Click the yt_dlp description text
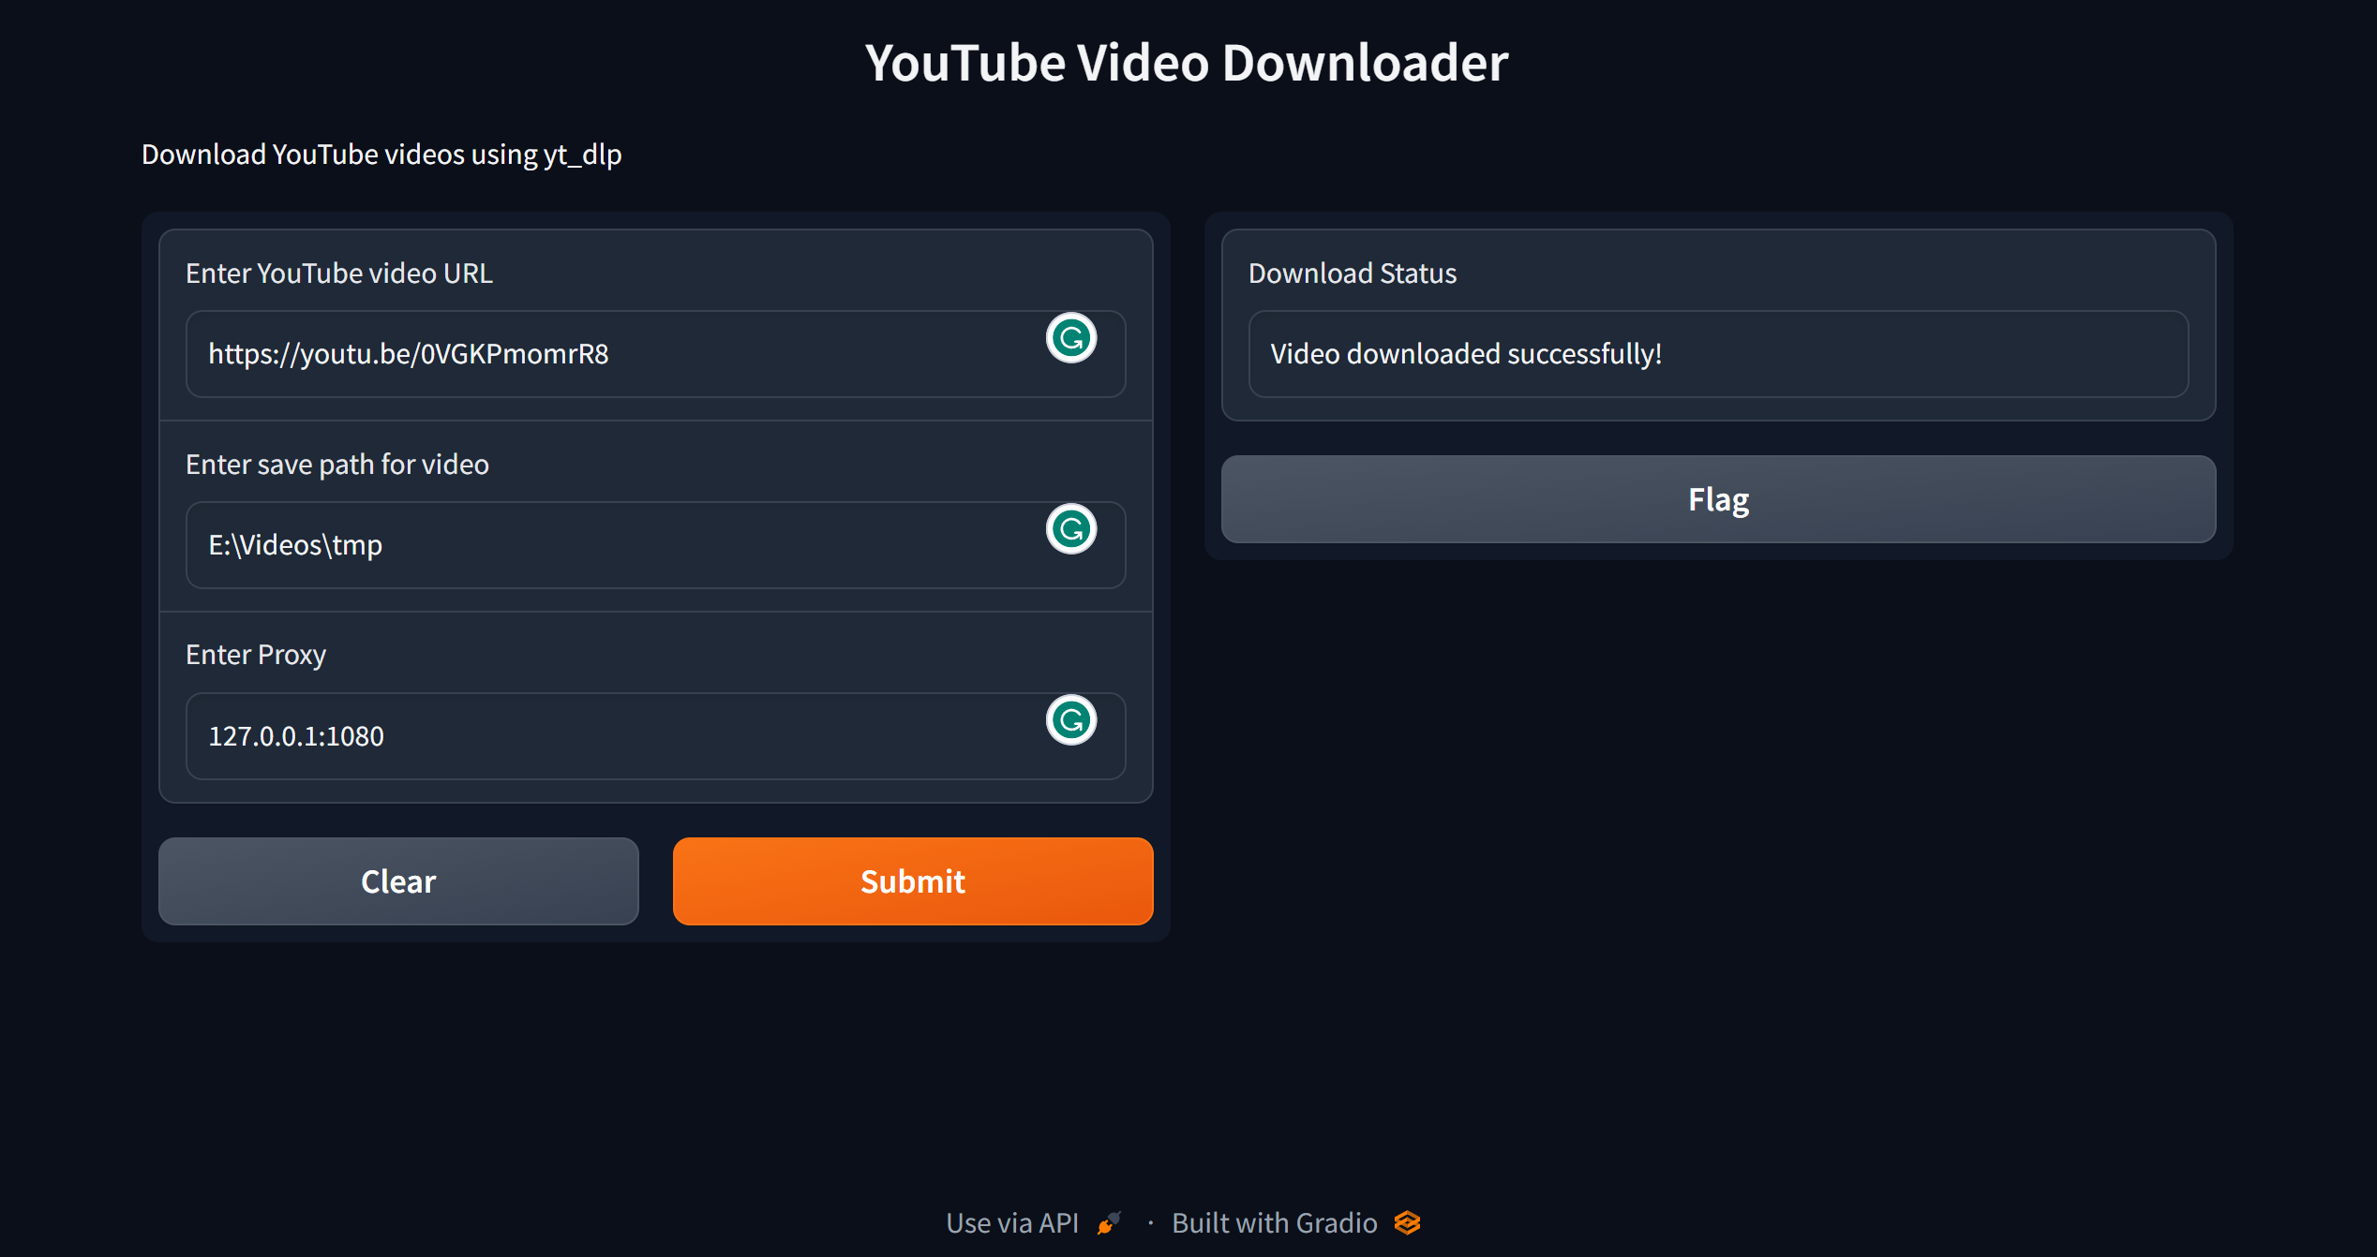 [381, 155]
